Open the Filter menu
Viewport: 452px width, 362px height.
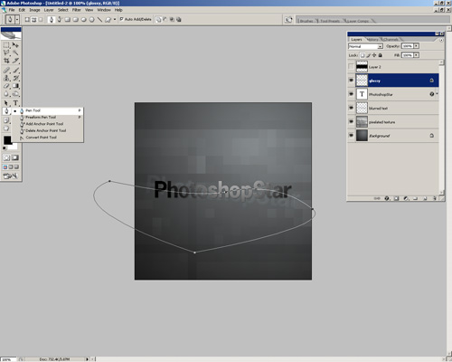(77, 10)
